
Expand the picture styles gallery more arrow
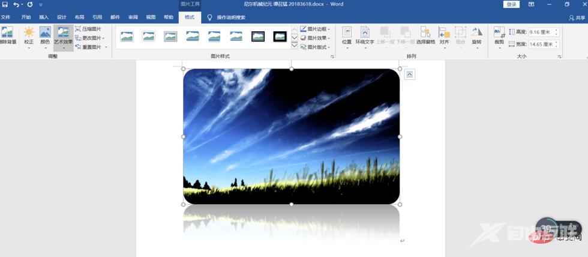tap(295, 46)
